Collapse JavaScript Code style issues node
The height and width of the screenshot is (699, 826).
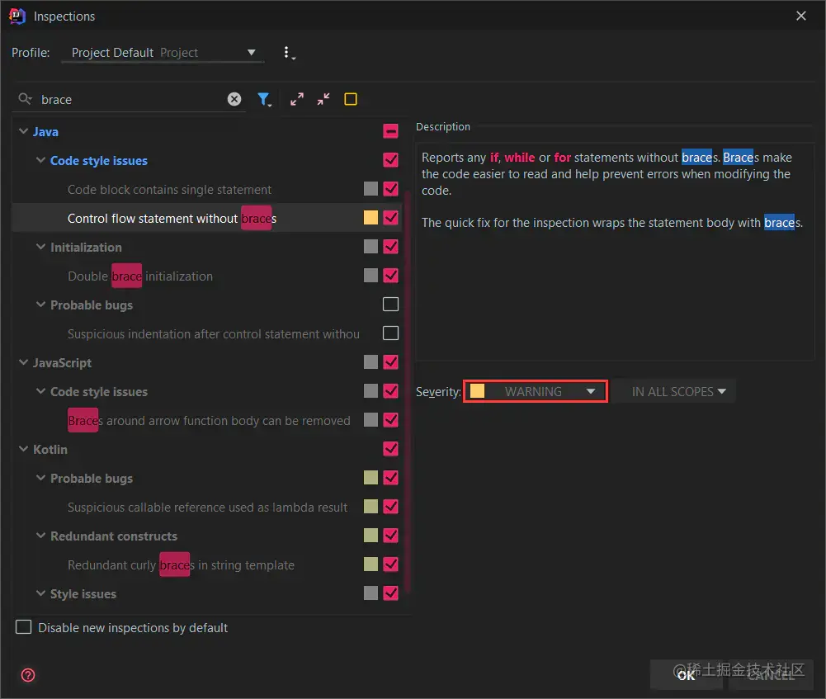tap(40, 391)
